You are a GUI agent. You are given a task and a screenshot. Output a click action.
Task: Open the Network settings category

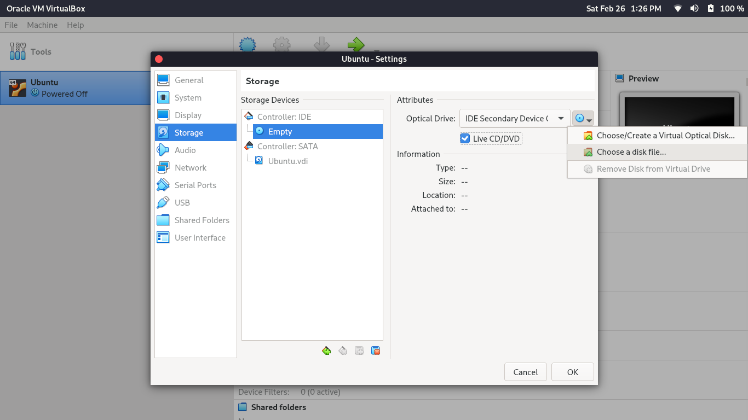pos(190,168)
